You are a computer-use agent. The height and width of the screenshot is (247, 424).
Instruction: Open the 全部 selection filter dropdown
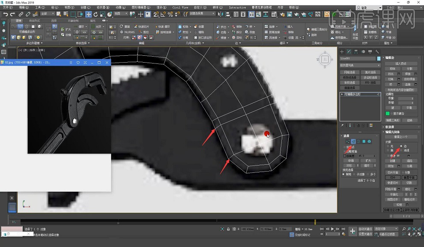tap(47, 14)
